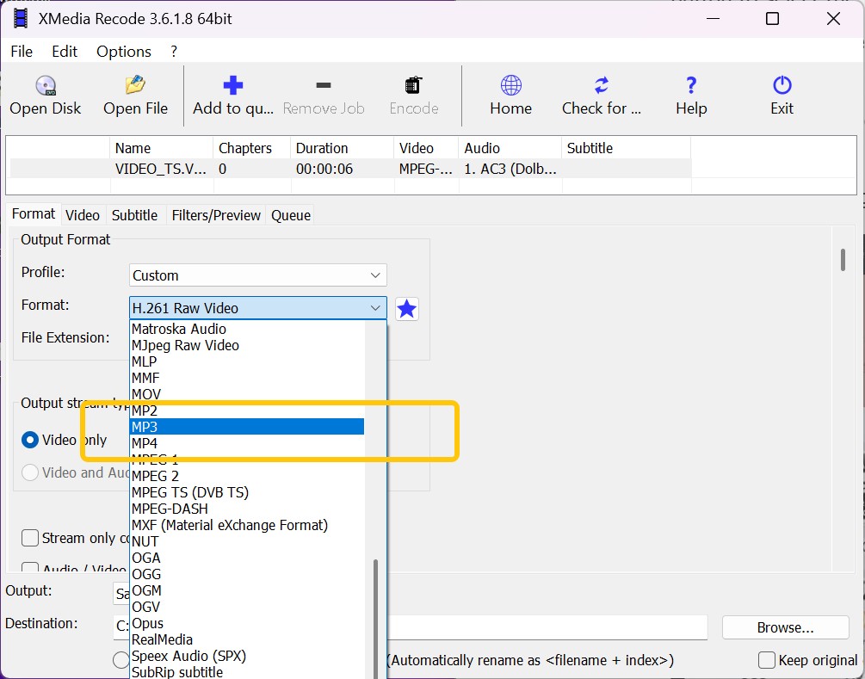
Task: Select MP4 from the Format dropdown list
Action: pyautogui.click(x=145, y=442)
